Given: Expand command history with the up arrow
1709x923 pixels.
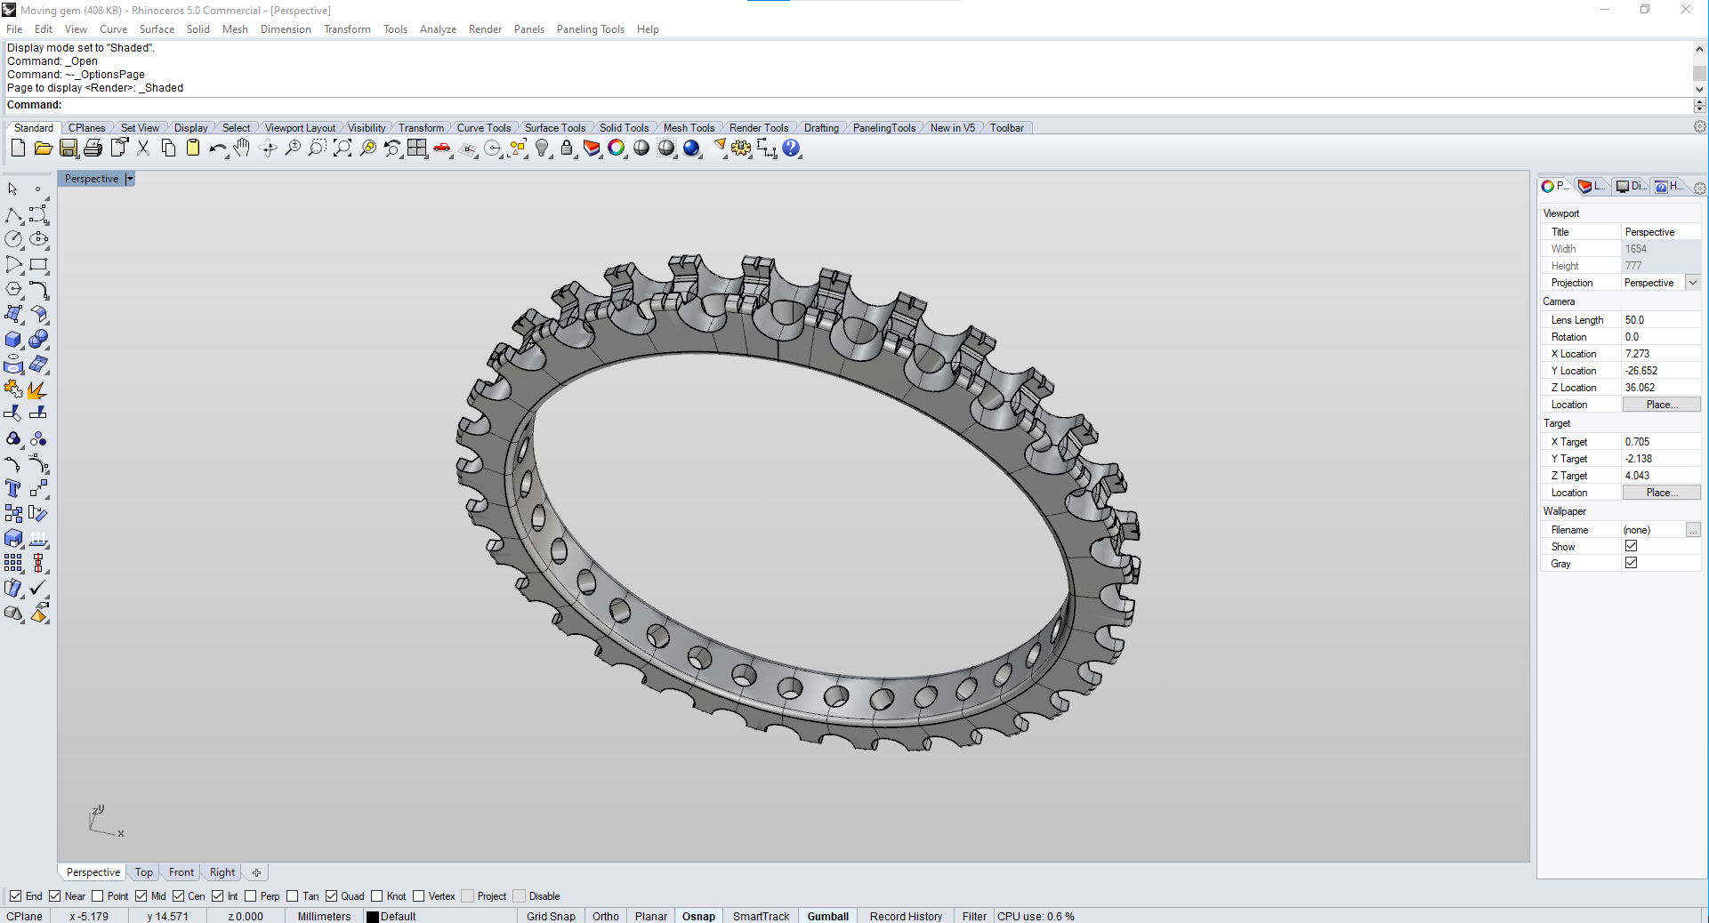Looking at the screenshot, I should point(1700,48).
